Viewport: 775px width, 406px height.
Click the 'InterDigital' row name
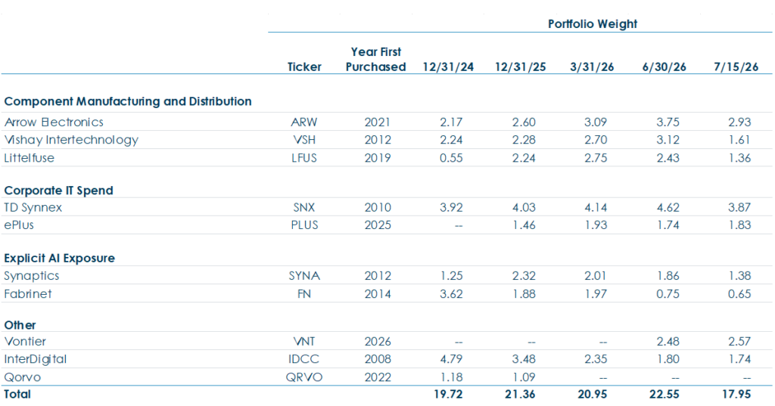[35, 360]
